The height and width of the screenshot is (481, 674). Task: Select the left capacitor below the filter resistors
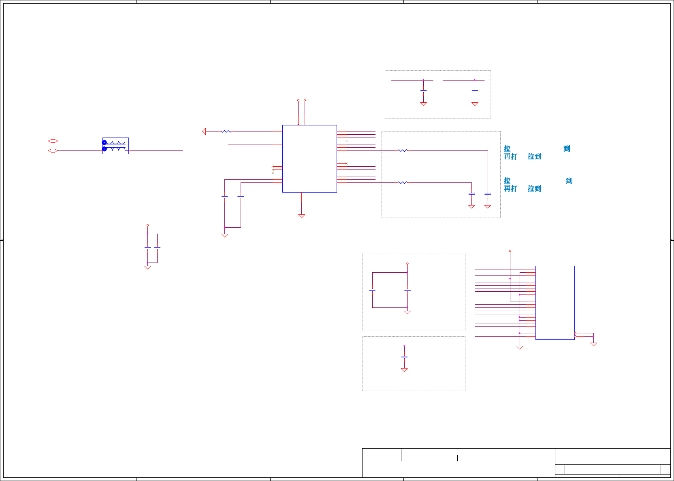[x=471, y=194]
